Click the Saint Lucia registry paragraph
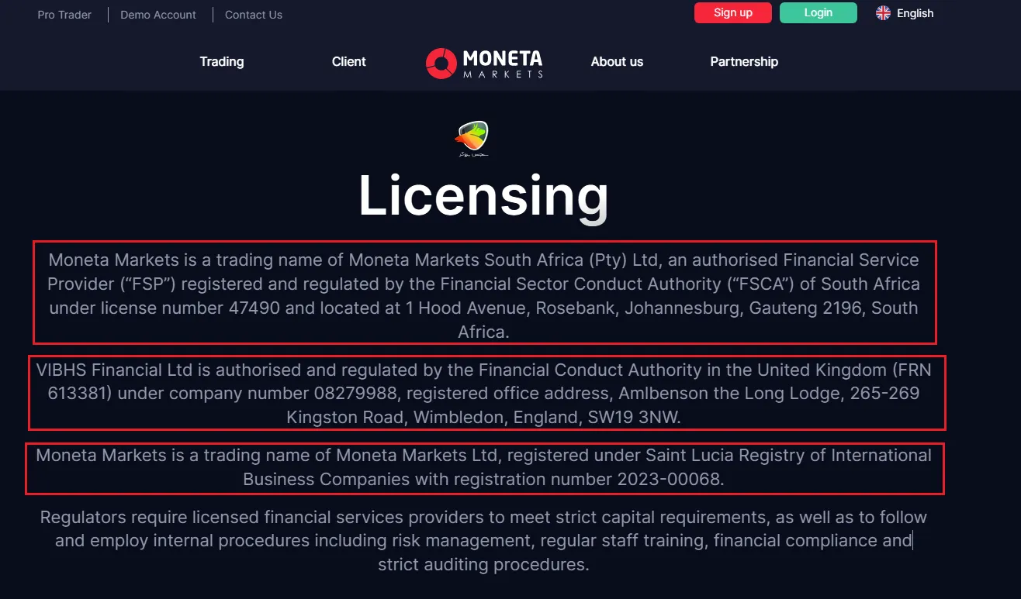The height and width of the screenshot is (599, 1021). pos(484,467)
